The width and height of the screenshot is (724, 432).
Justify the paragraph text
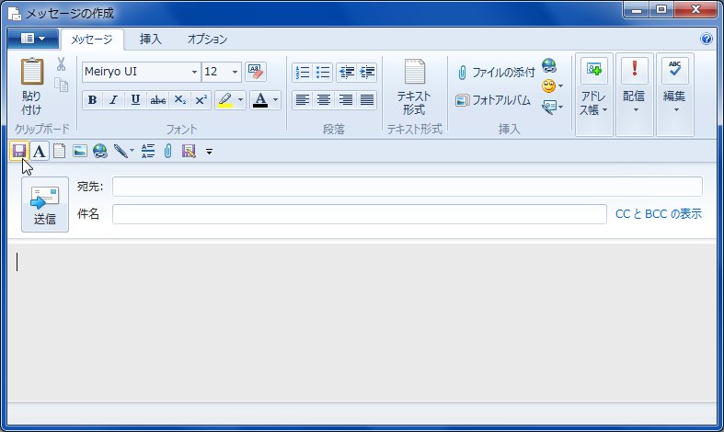tap(367, 99)
